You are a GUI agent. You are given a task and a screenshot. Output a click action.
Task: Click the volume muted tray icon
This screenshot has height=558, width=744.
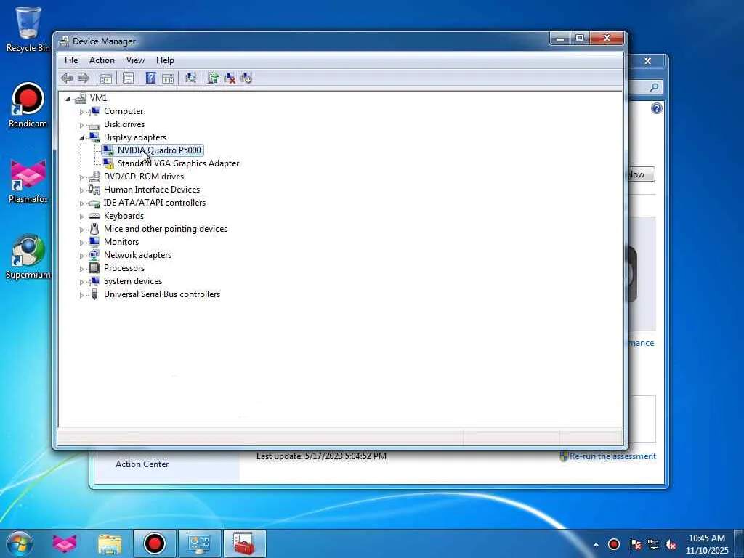pos(671,544)
